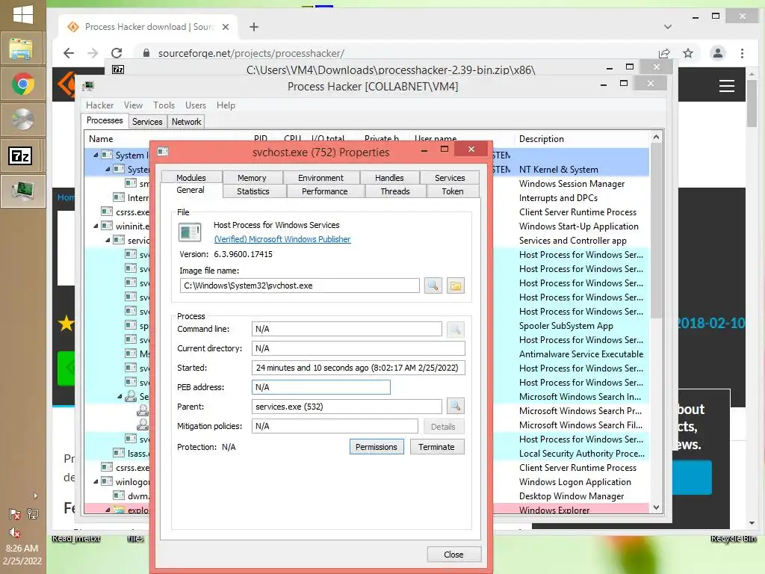Collapse the winlogon tree node

point(96,481)
